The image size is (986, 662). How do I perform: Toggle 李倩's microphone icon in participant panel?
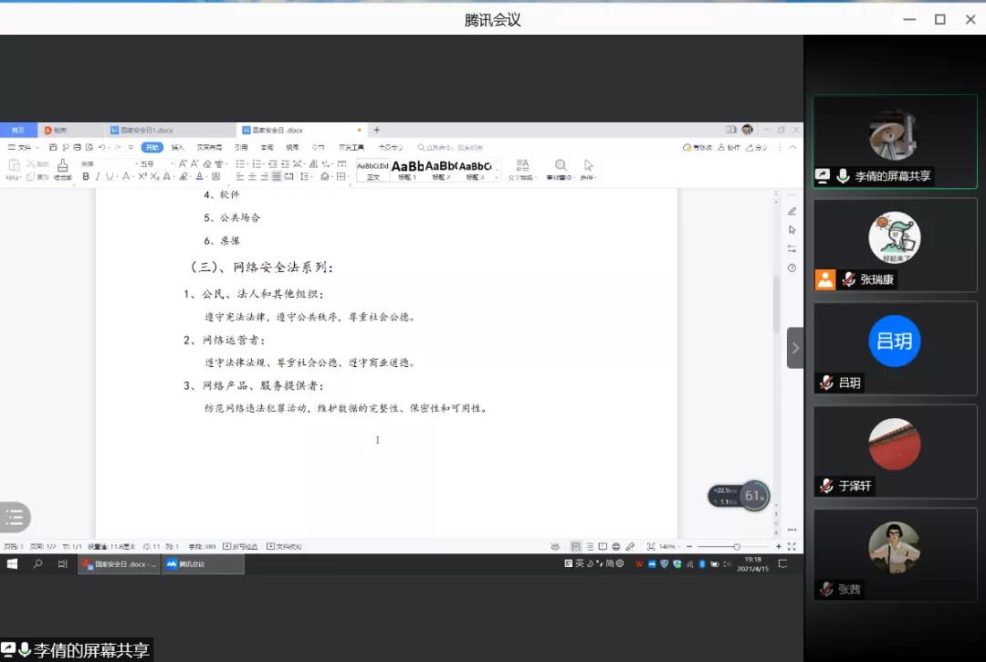843,176
